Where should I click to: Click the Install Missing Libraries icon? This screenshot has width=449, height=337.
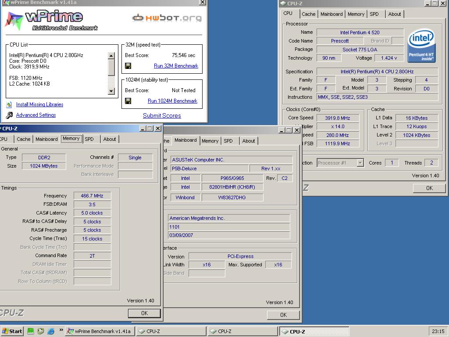point(9,104)
